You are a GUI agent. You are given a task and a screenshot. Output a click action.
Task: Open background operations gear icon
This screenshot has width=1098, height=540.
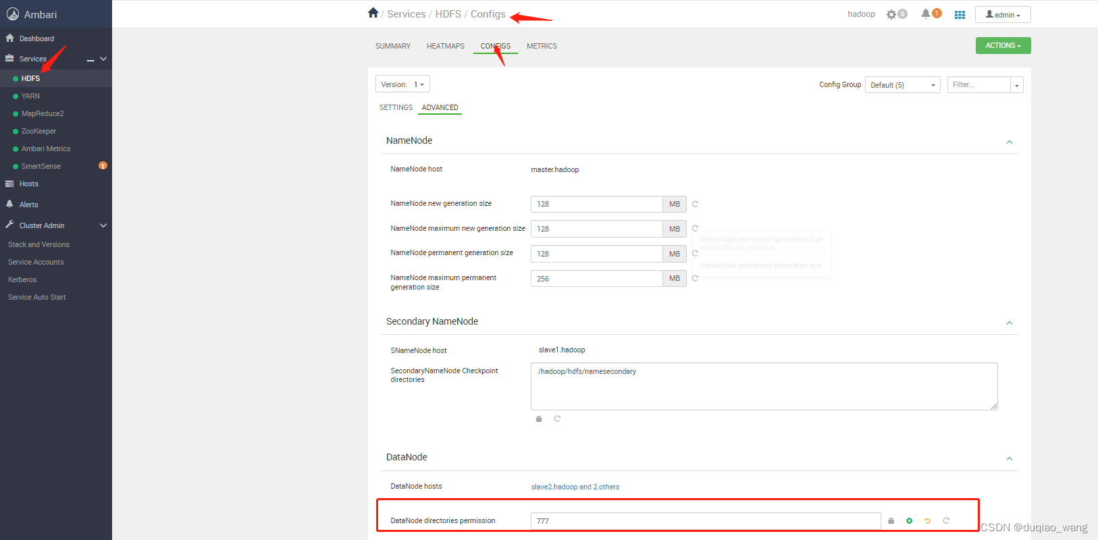coord(891,14)
